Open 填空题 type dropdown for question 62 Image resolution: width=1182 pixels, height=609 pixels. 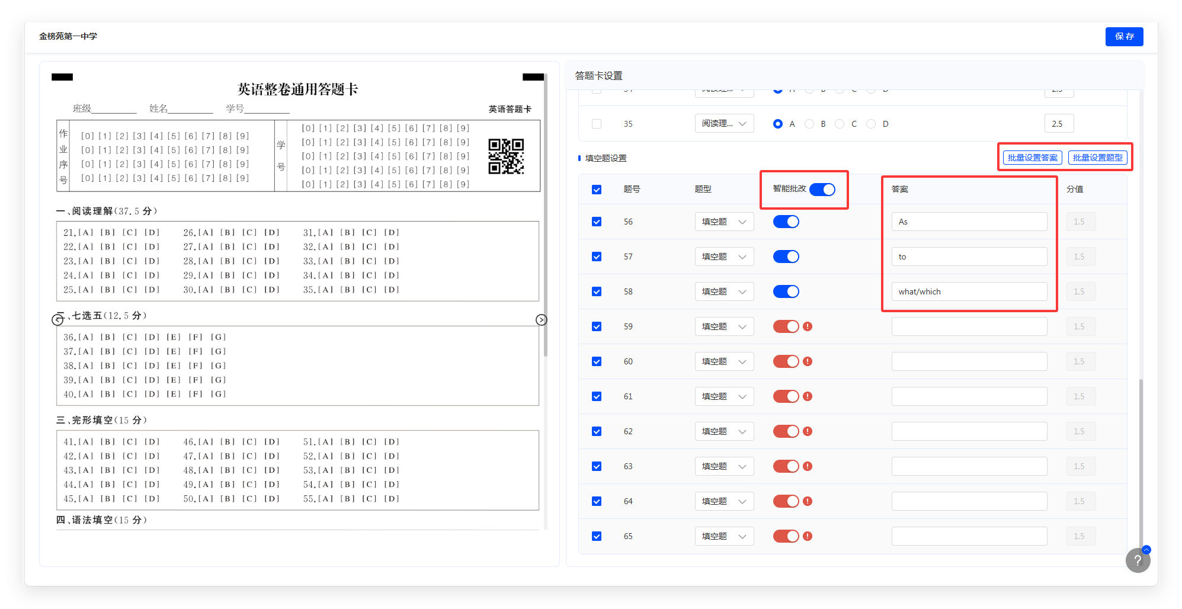pos(724,431)
